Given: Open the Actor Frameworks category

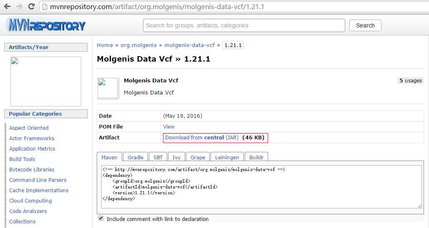Looking at the screenshot, I should point(32,138).
